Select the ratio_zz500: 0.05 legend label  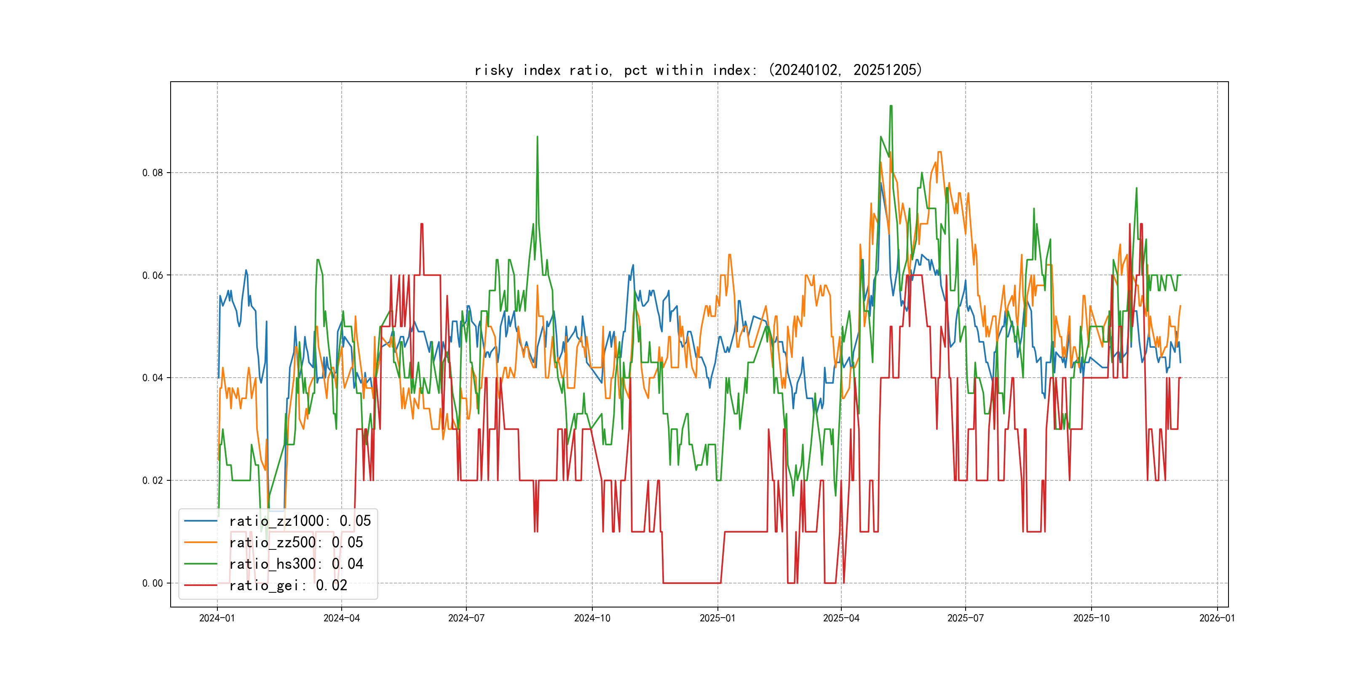point(296,542)
